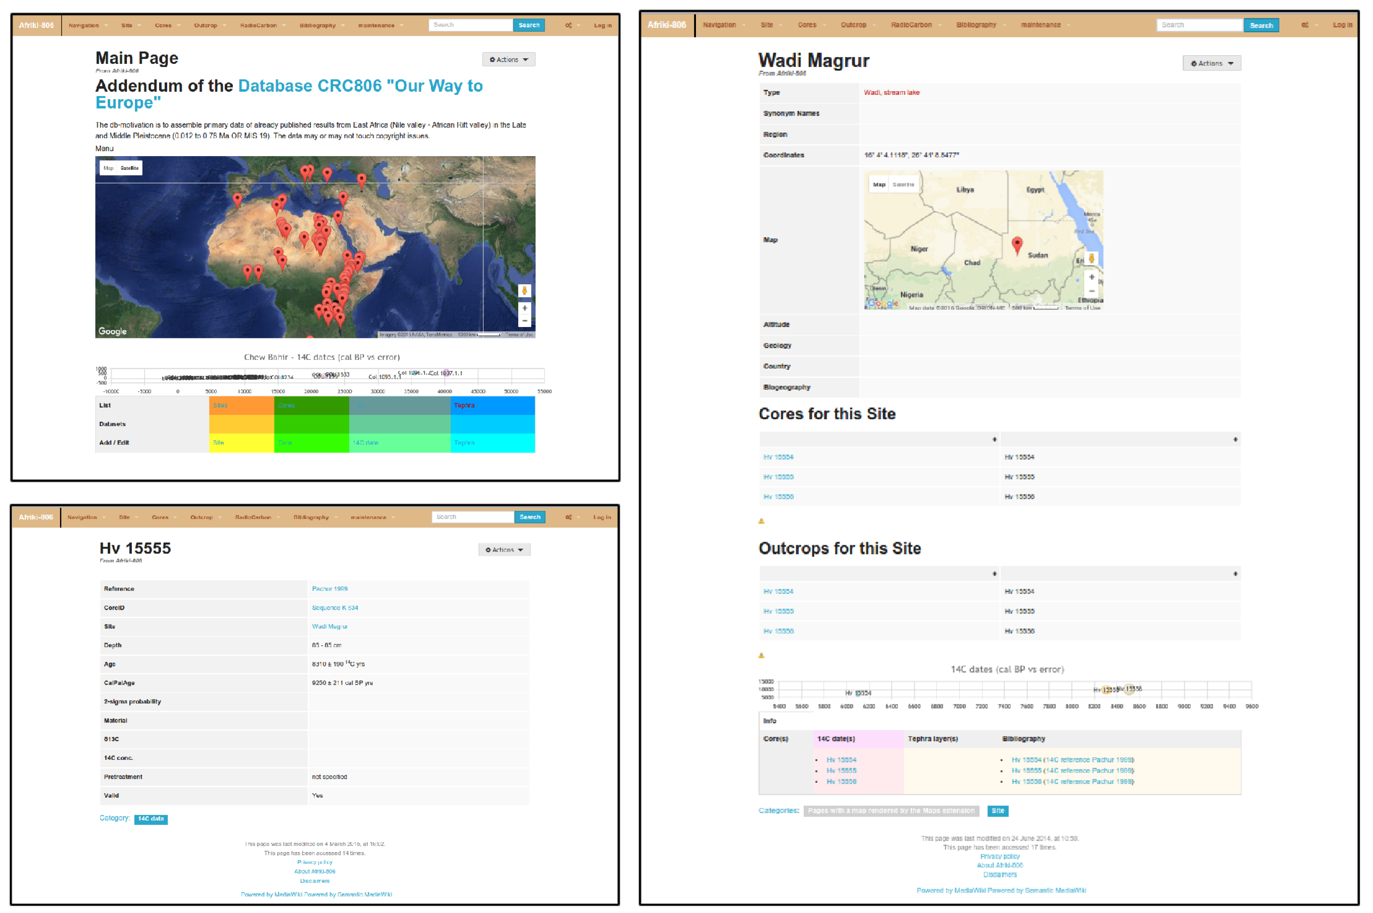This screenshot has height=913, width=1373.
Task: Open RadioCarbon menu in Main Page navbar
Action: tap(259, 26)
